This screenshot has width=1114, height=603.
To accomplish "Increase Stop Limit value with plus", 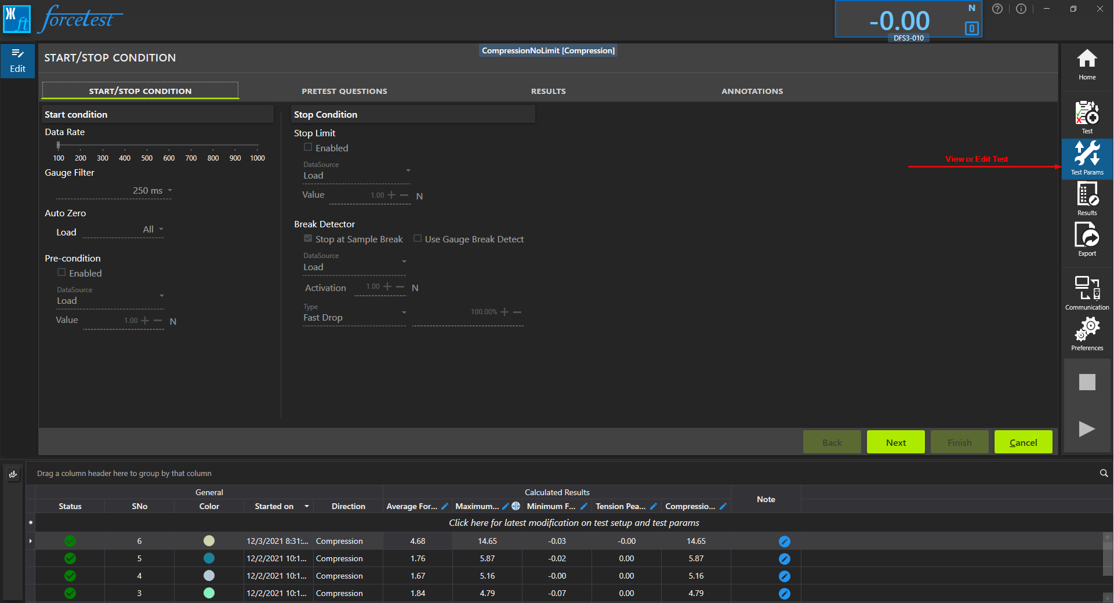I will (391, 195).
